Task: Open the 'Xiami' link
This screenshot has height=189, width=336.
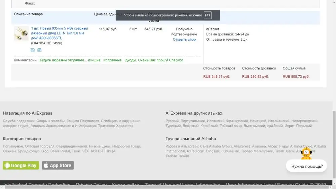Action: click(x=290, y=151)
